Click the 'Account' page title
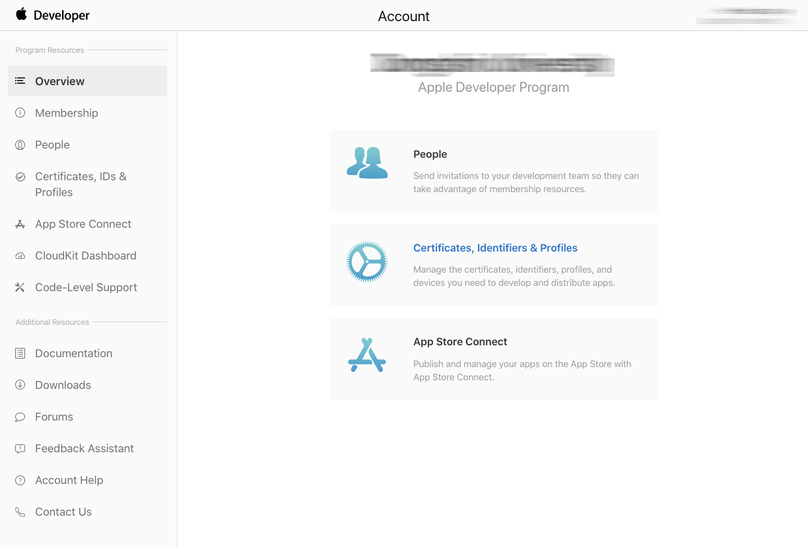808x548 pixels. pos(404,17)
